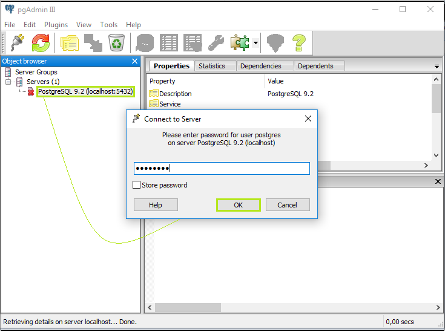
Task: Refresh the selected object with the refresh icon
Action: [x=41, y=43]
